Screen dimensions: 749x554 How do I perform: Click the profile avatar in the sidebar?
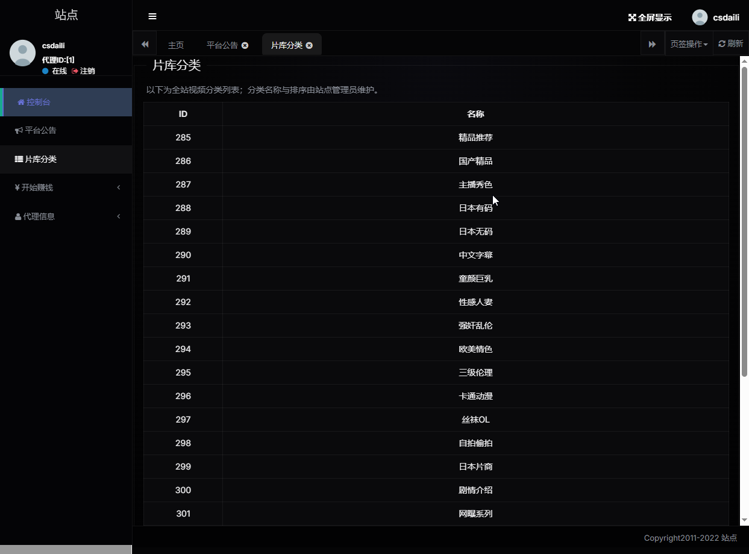tap(22, 53)
